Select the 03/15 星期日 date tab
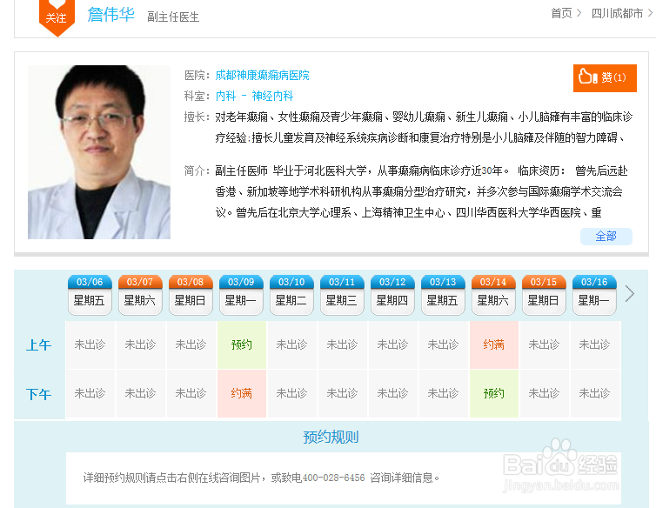Screen dimensions: 656x508 (544, 294)
